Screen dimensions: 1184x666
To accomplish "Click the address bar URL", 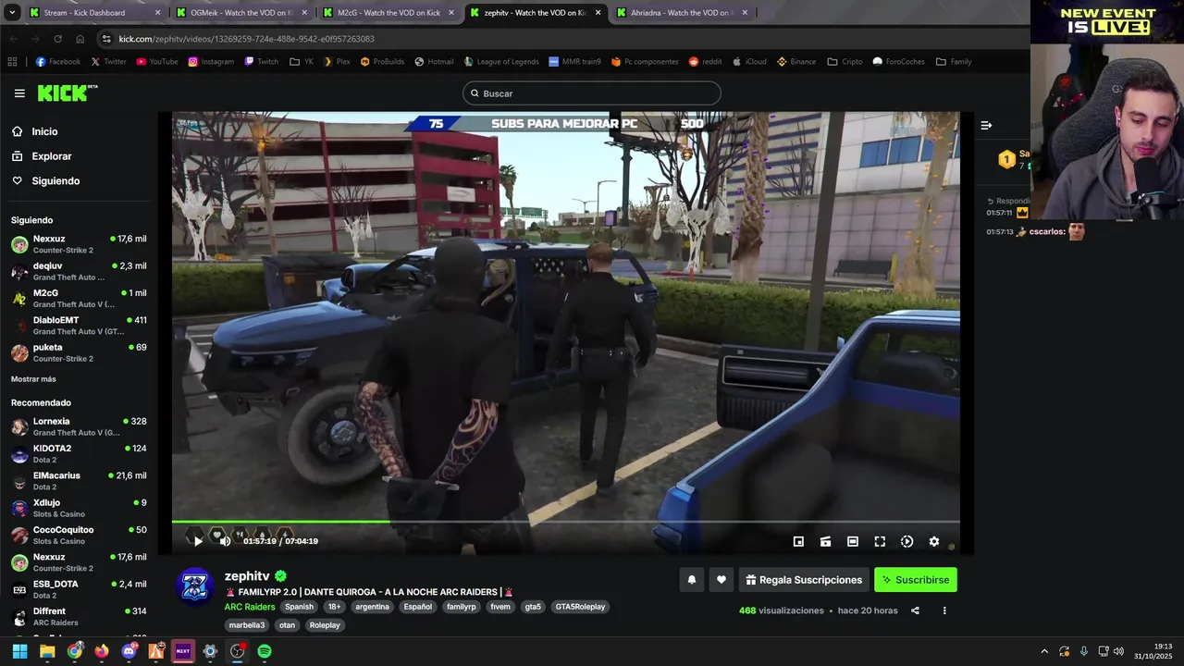I will (x=247, y=39).
